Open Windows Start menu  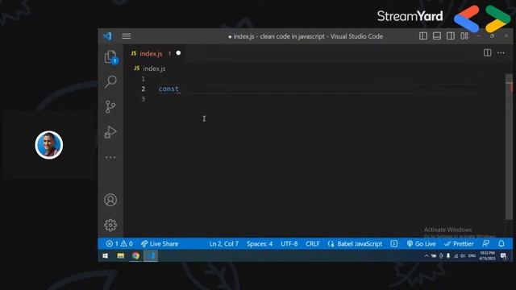pos(106,255)
